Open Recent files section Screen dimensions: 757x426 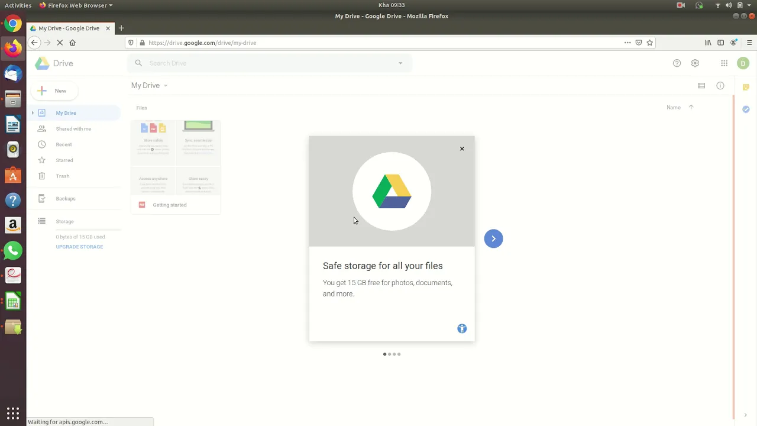click(x=64, y=144)
